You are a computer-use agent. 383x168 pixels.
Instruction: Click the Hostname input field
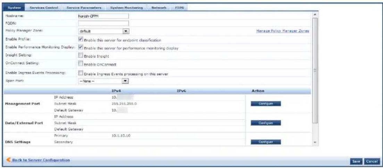coord(103,16)
